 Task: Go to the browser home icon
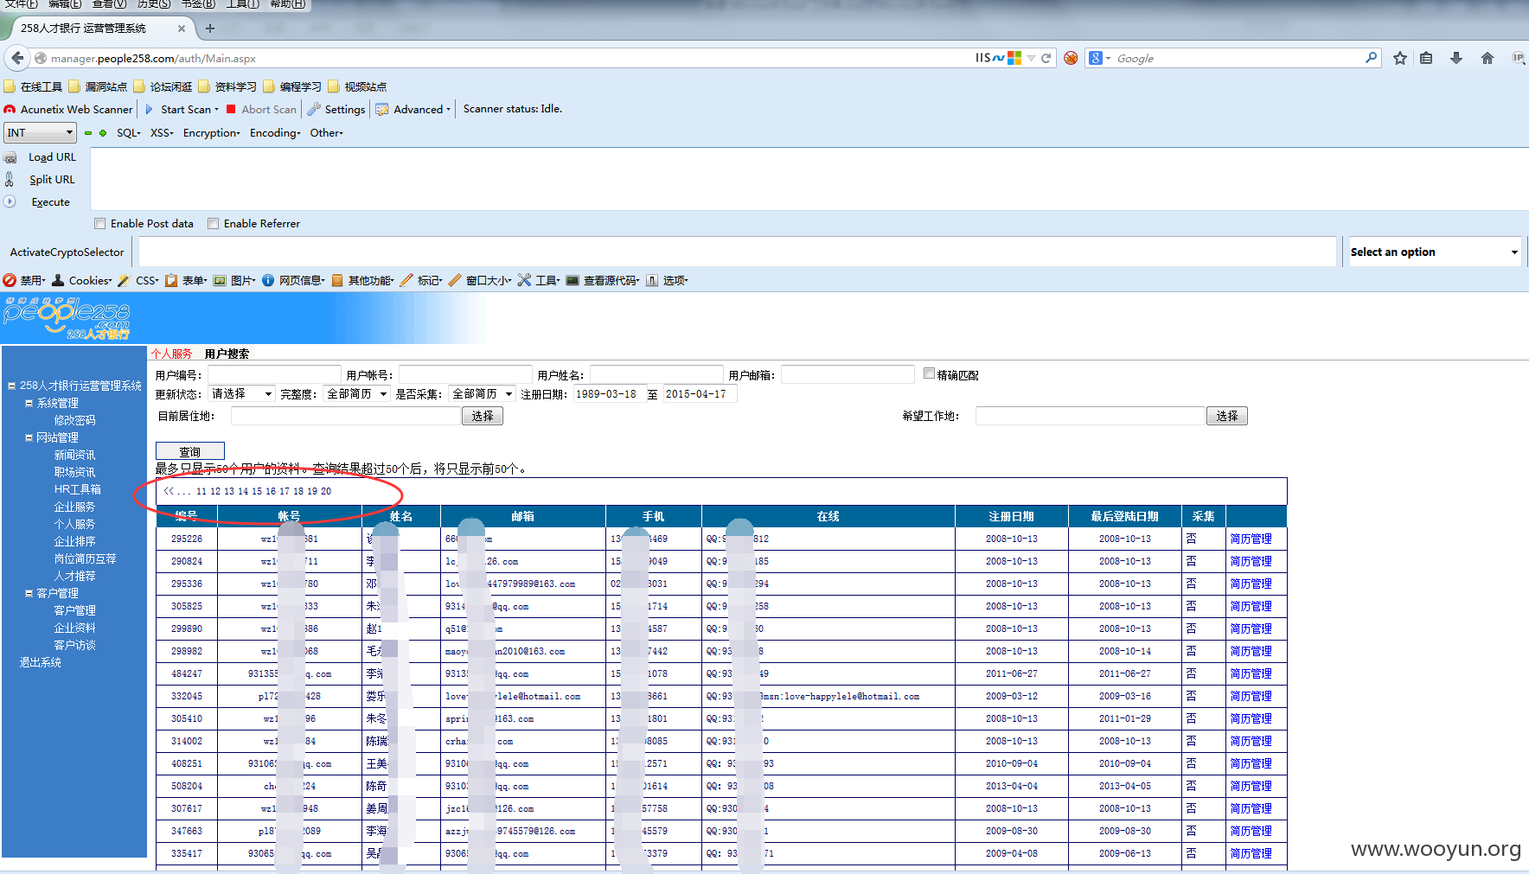pyautogui.click(x=1487, y=58)
